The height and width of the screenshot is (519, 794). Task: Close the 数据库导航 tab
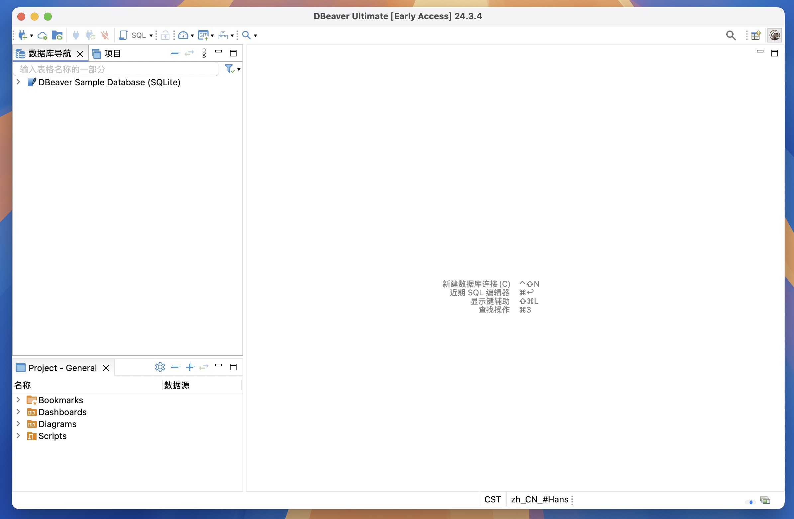click(x=80, y=54)
